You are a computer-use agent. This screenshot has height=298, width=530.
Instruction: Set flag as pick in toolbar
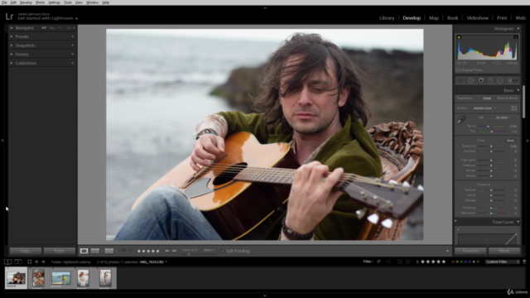pyautogui.click(x=123, y=251)
